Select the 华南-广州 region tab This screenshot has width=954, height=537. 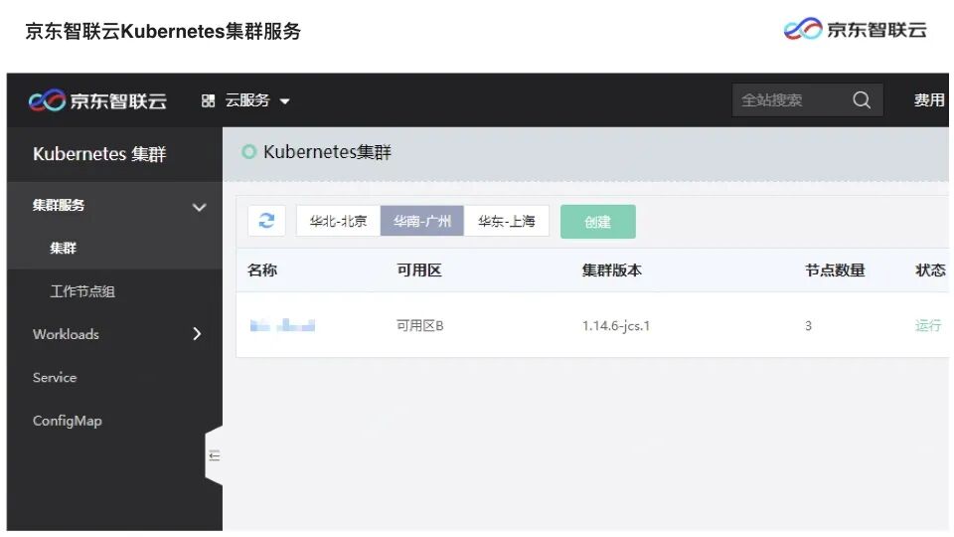coord(422,221)
